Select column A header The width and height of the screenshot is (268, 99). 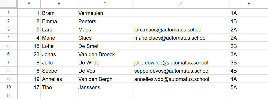point(29,4)
